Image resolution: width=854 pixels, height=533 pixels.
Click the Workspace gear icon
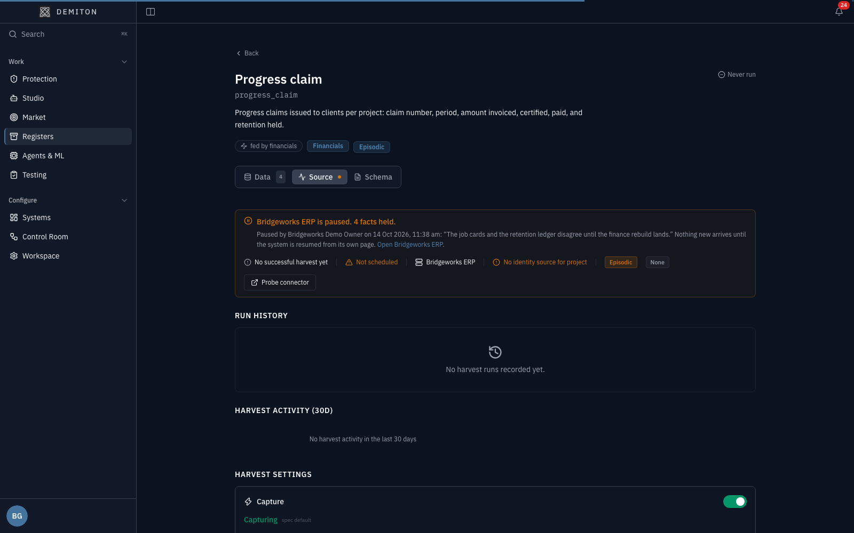click(14, 256)
